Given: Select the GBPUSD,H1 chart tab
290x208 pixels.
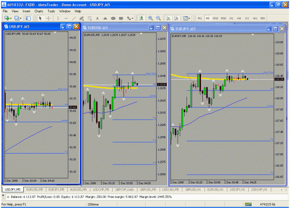Looking at the screenshot, I should click(x=193, y=189).
